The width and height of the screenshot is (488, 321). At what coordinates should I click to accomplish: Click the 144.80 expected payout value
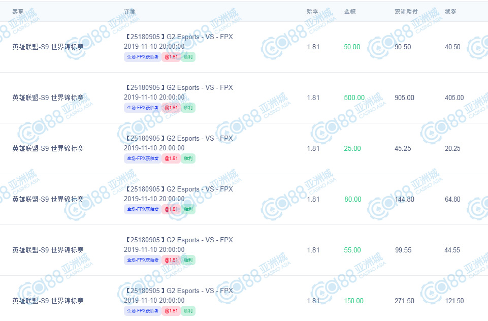pos(404,199)
